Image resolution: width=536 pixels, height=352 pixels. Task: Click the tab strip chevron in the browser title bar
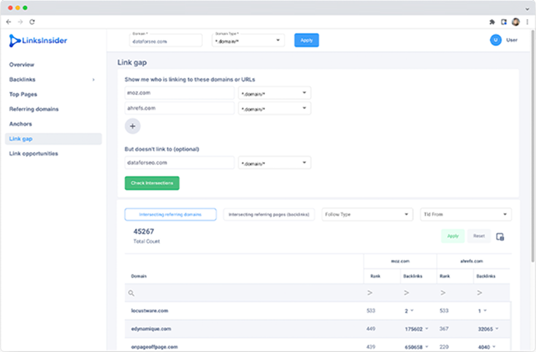(527, 9)
